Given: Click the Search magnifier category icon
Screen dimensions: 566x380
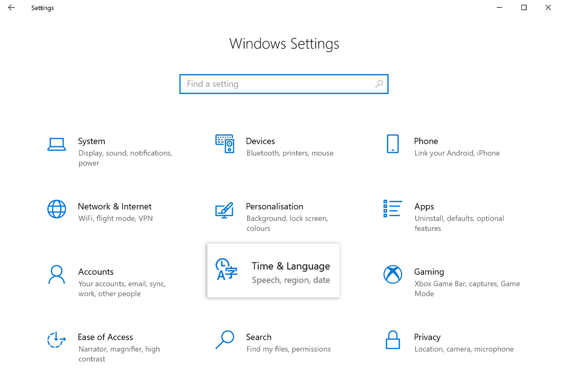Looking at the screenshot, I should [x=225, y=340].
